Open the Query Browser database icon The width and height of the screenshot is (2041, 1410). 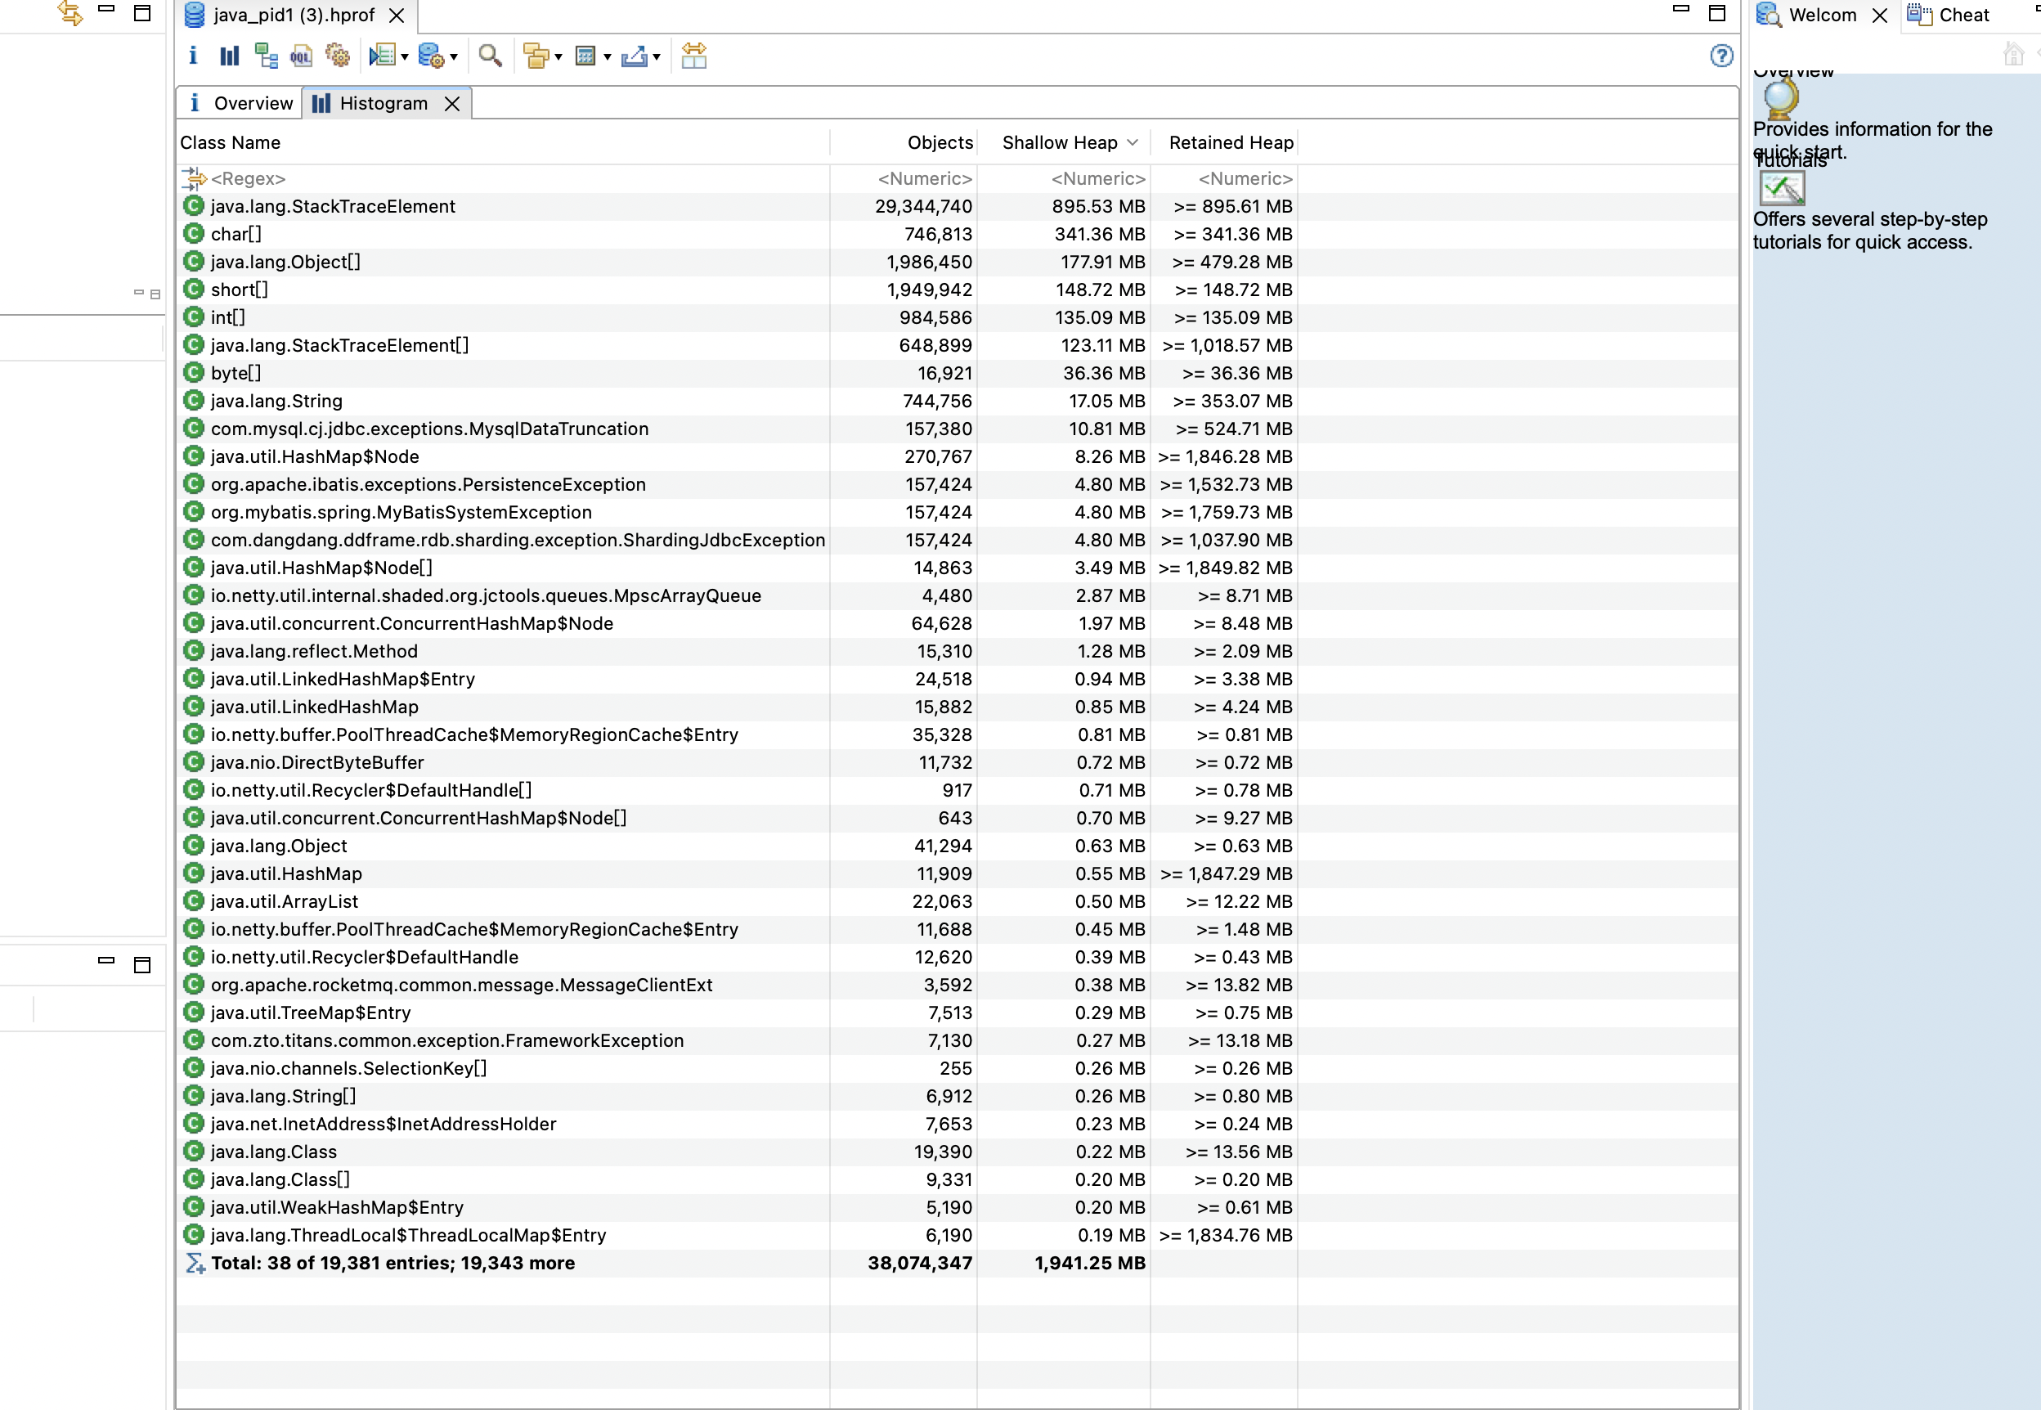431,56
